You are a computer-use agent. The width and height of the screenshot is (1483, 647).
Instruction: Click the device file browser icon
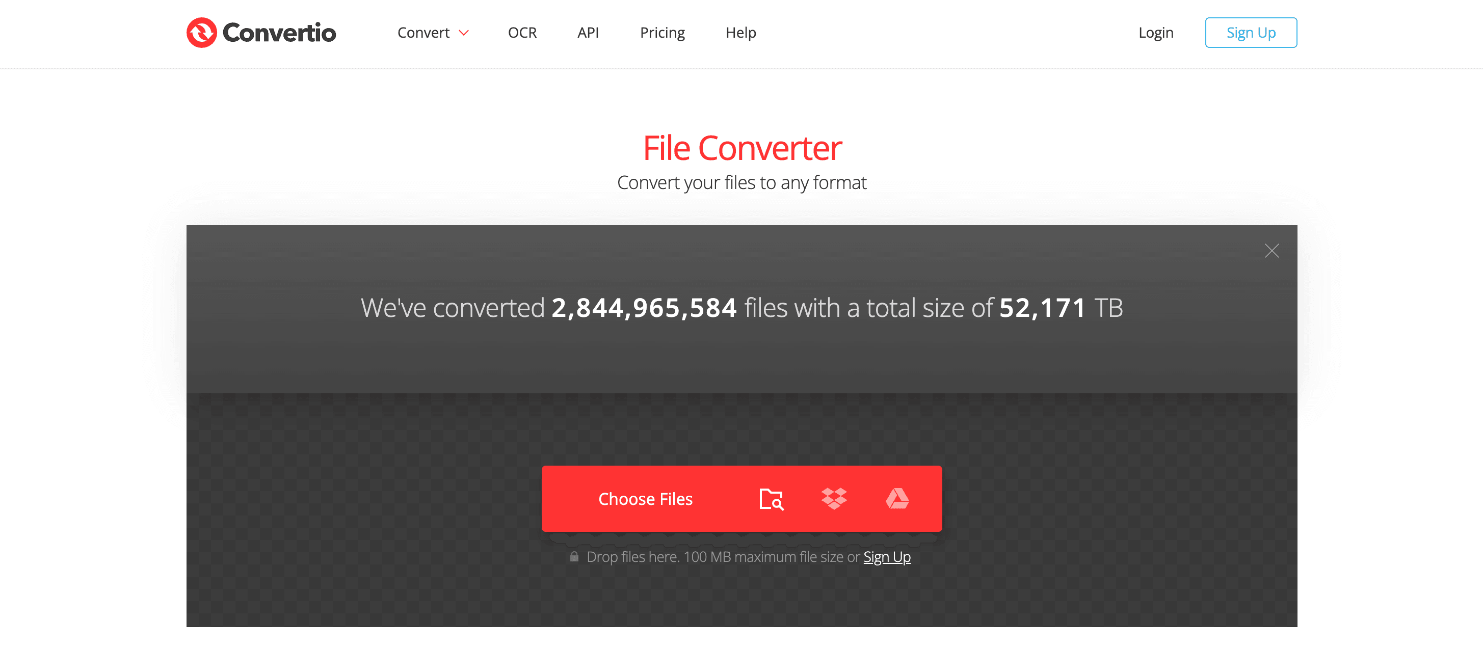point(771,498)
